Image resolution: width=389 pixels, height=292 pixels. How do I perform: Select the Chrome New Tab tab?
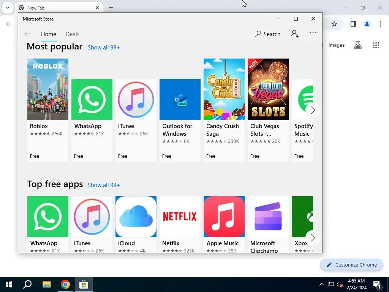pos(59,8)
